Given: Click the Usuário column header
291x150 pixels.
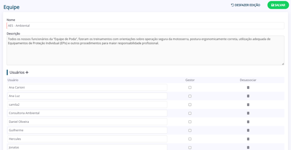Looking at the screenshot, I should tap(13, 80).
